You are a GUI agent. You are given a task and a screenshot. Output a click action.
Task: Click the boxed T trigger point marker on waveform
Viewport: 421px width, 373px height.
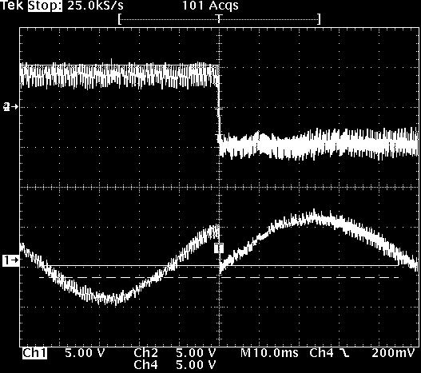[219, 248]
